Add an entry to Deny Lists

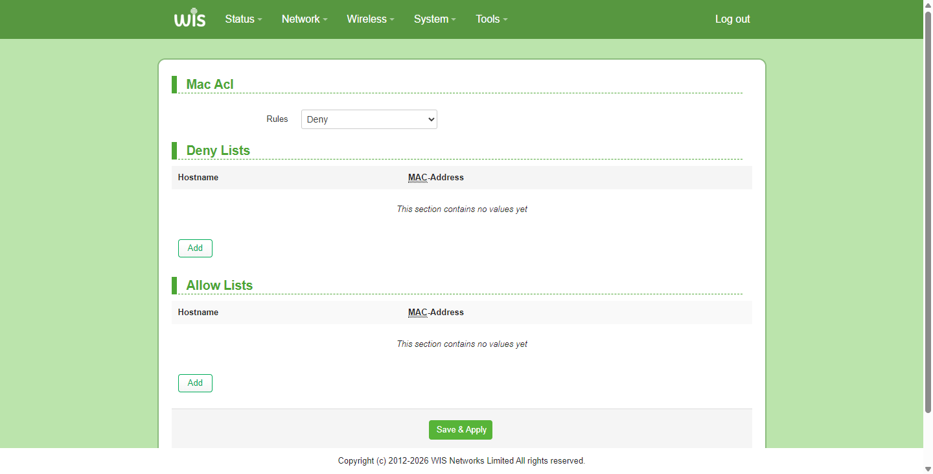pyautogui.click(x=195, y=248)
